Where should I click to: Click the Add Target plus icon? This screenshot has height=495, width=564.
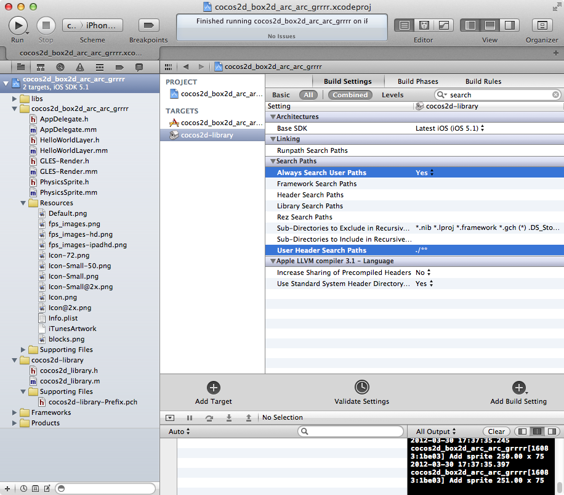(214, 388)
